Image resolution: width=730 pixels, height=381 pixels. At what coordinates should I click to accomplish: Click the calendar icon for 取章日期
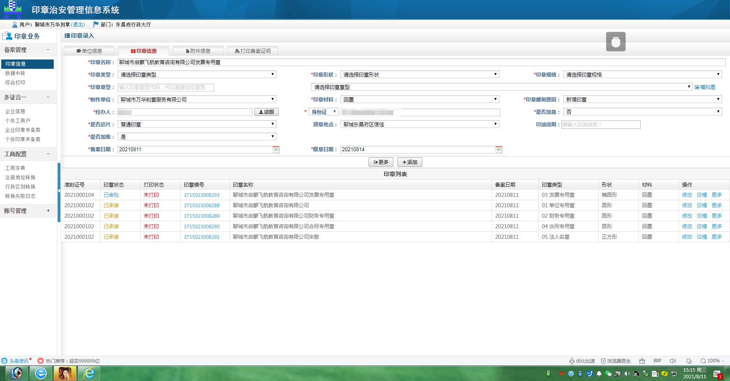click(499, 150)
